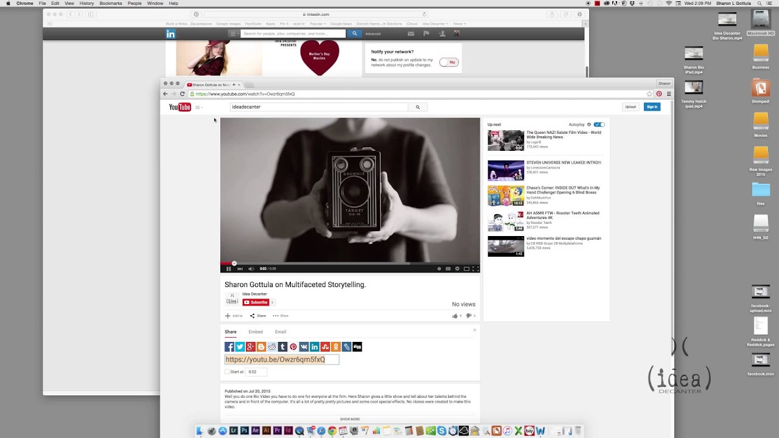Share the video on Pinterest
Screen dimensions: 779x438
[293, 347]
